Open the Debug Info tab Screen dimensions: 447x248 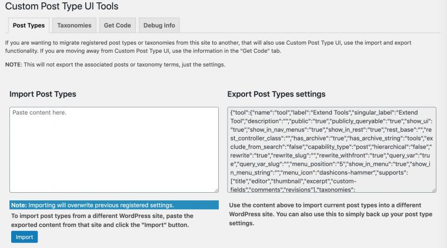(159, 25)
